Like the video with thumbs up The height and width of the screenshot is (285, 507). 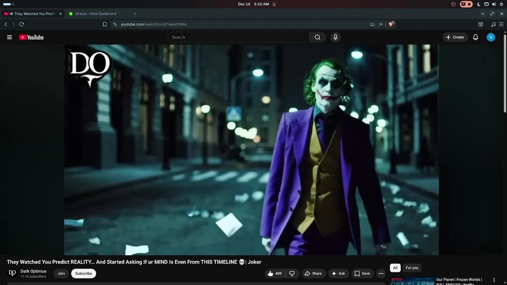click(x=274, y=274)
